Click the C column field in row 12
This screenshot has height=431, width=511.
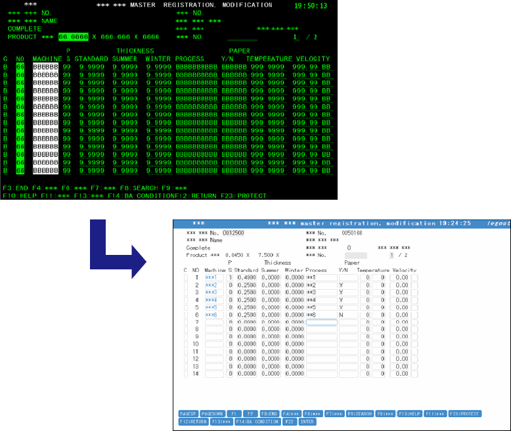coord(186,359)
